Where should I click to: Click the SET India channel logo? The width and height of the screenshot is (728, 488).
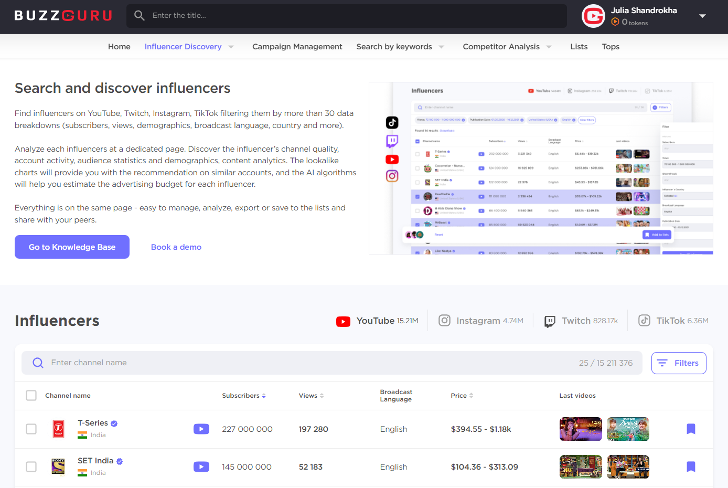[x=58, y=466]
